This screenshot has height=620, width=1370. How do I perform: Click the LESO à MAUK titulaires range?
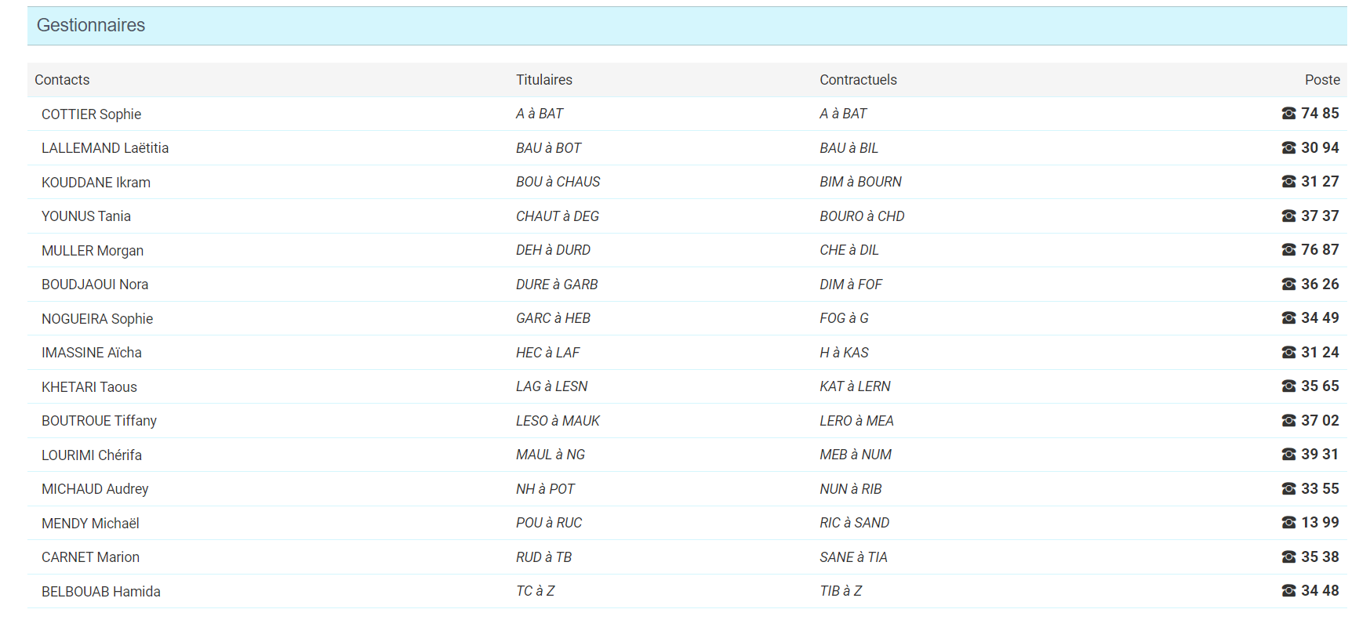(x=558, y=421)
